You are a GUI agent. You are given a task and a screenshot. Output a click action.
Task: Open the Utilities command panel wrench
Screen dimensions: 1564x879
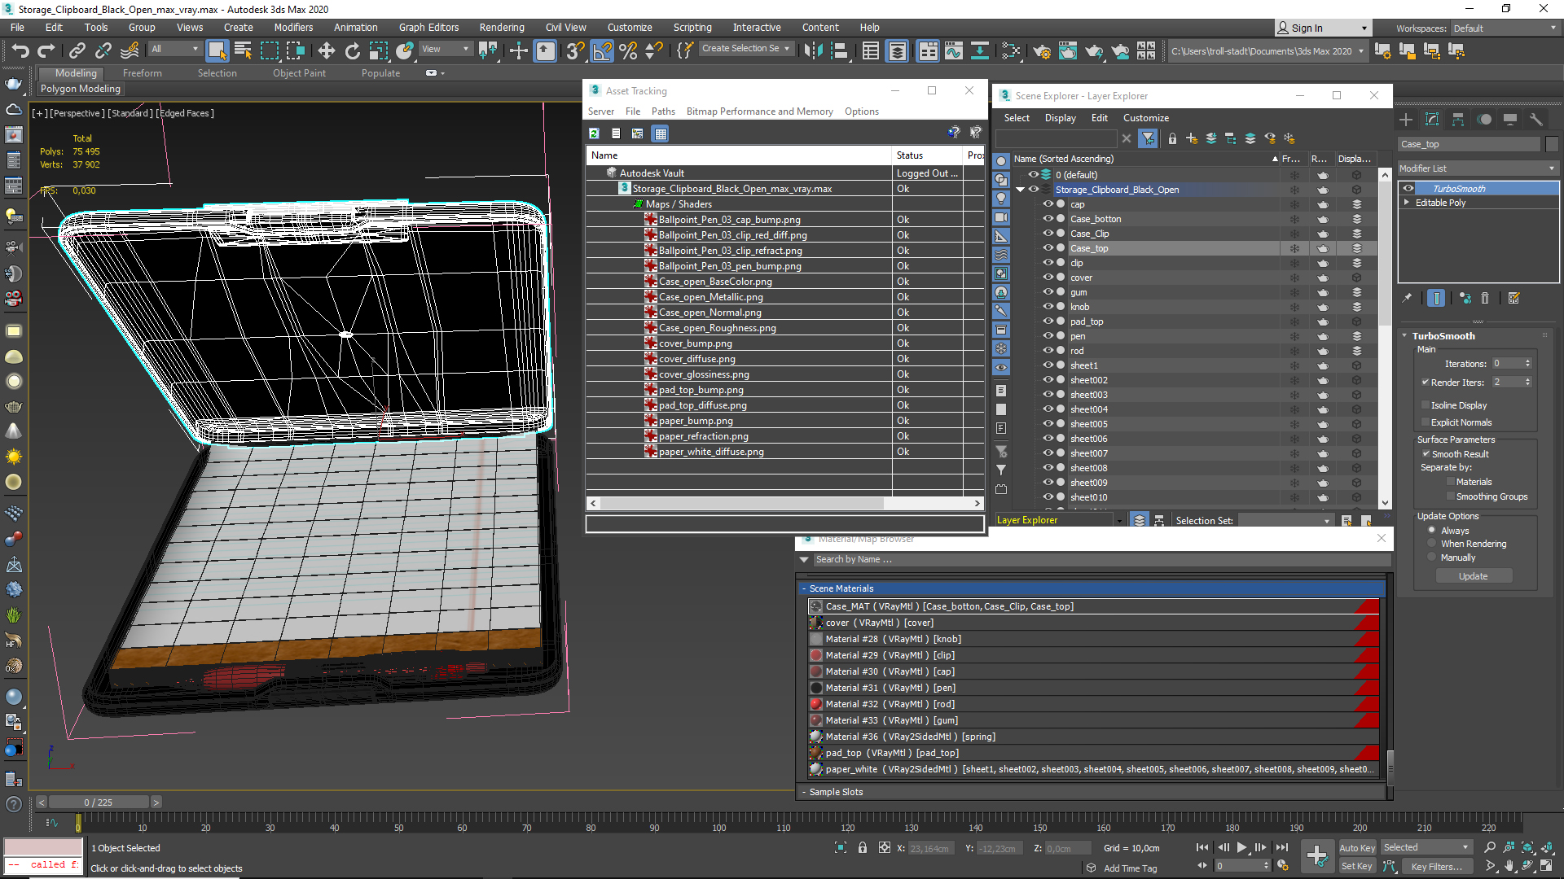tap(1536, 120)
